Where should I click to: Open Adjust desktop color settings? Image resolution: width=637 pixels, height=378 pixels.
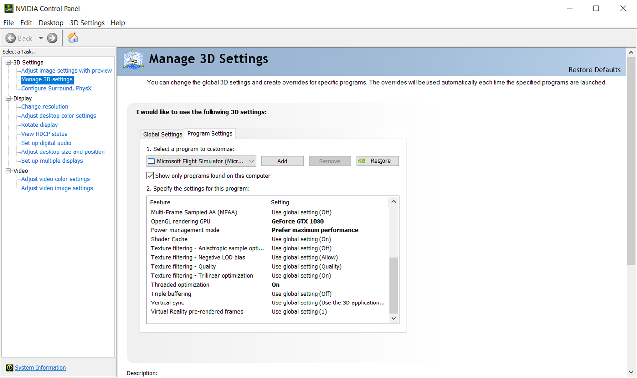(x=59, y=116)
